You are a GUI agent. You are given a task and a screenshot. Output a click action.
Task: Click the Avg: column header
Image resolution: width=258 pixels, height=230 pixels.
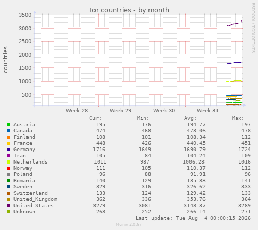tap(191, 118)
